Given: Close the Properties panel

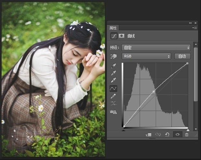Looking at the screenshot, I should [196, 23].
